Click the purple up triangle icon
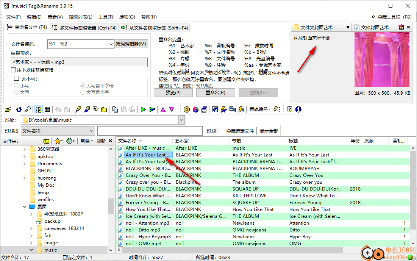This screenshot has width=417, height=261. tap(163, 109)
